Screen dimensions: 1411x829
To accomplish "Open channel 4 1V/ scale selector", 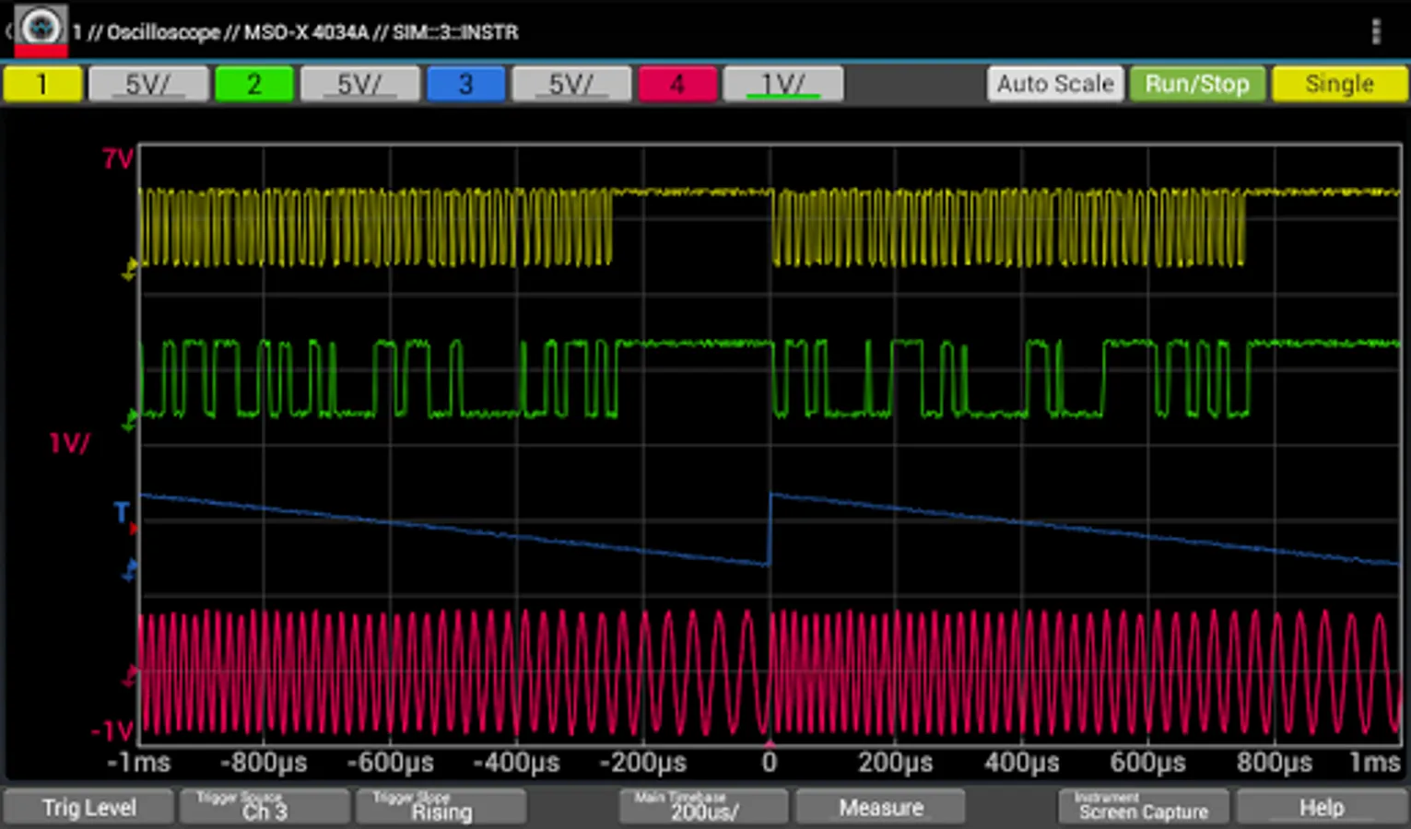I will (x=782, y=85).
